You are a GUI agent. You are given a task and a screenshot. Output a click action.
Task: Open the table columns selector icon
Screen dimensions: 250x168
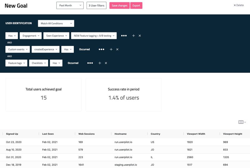pyautogui.click(x=242, y=122)
